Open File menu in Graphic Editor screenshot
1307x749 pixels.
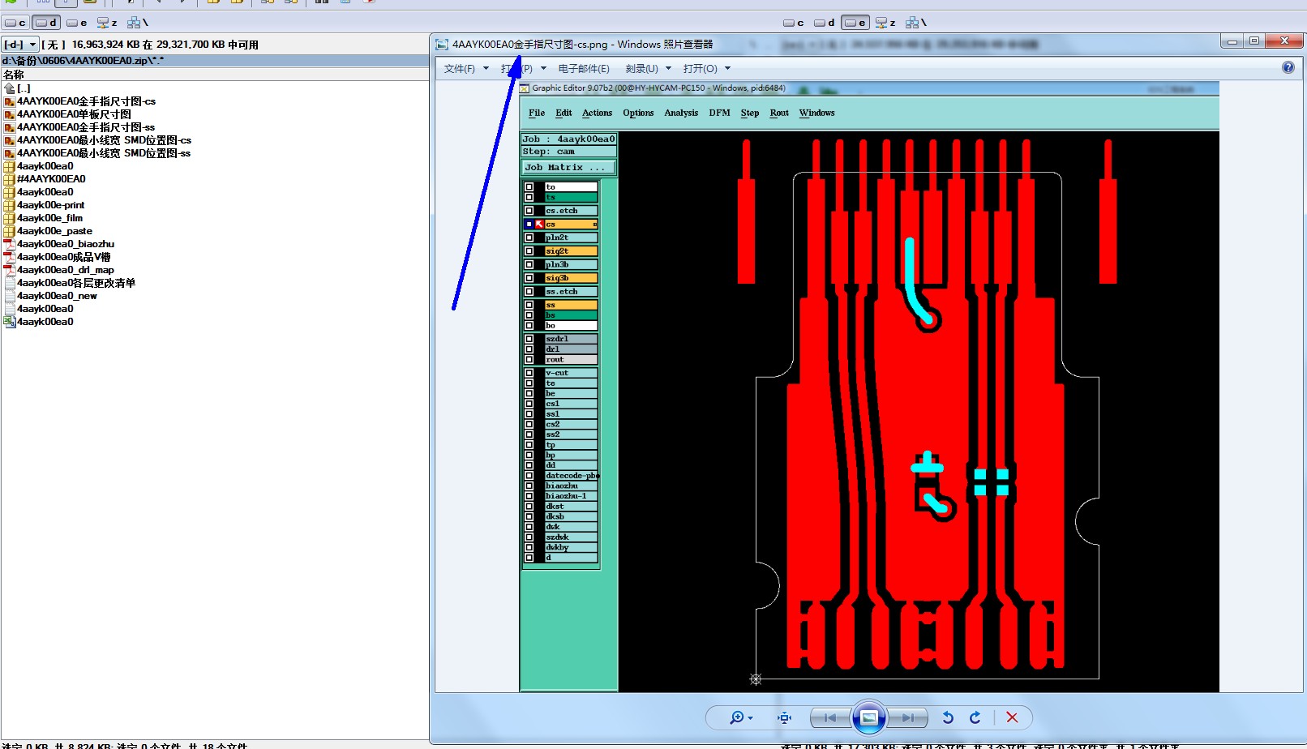click(x=537, y=113)
